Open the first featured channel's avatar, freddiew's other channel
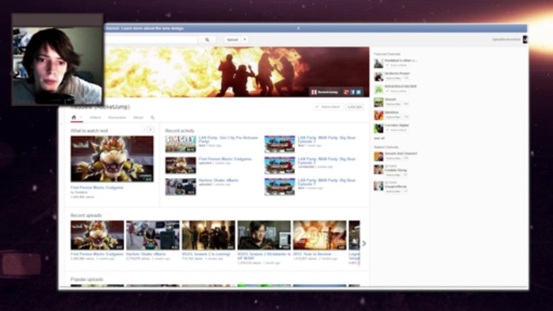 (379, 63)
